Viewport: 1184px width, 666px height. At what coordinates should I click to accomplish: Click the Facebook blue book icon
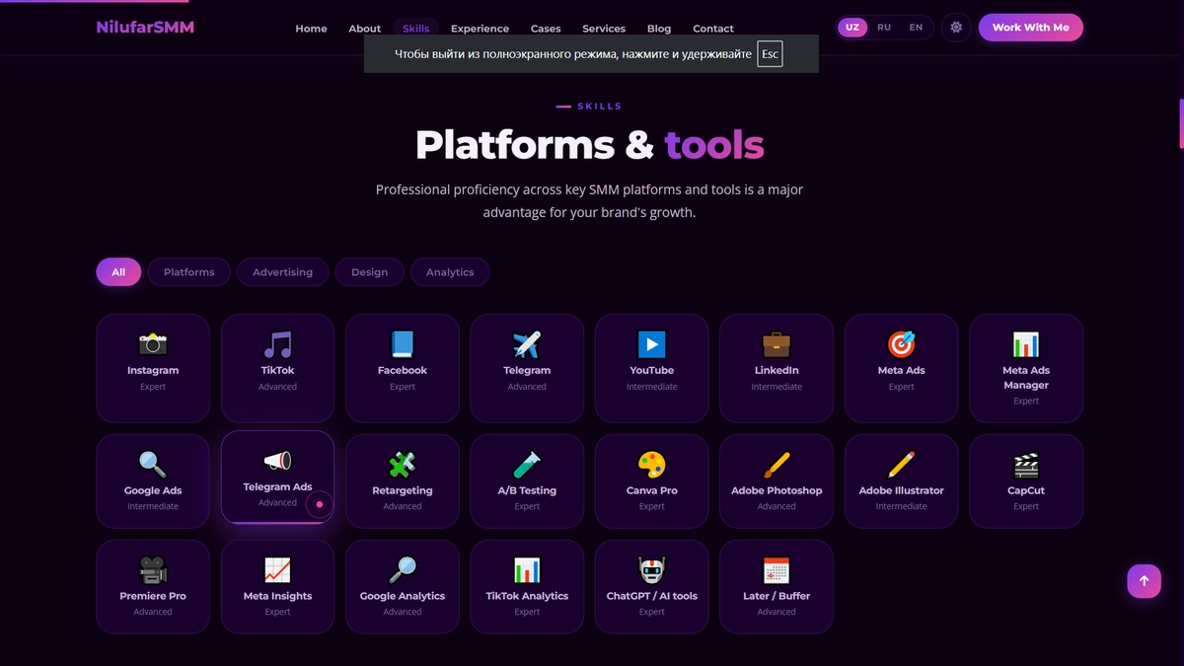(403, 344)
